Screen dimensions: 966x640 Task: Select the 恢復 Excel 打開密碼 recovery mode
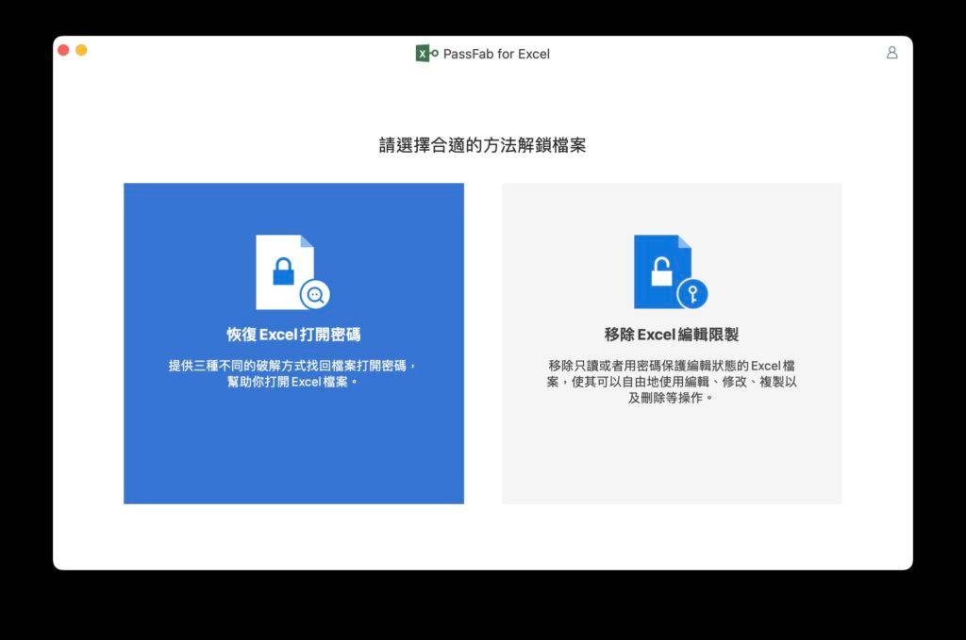293,342
